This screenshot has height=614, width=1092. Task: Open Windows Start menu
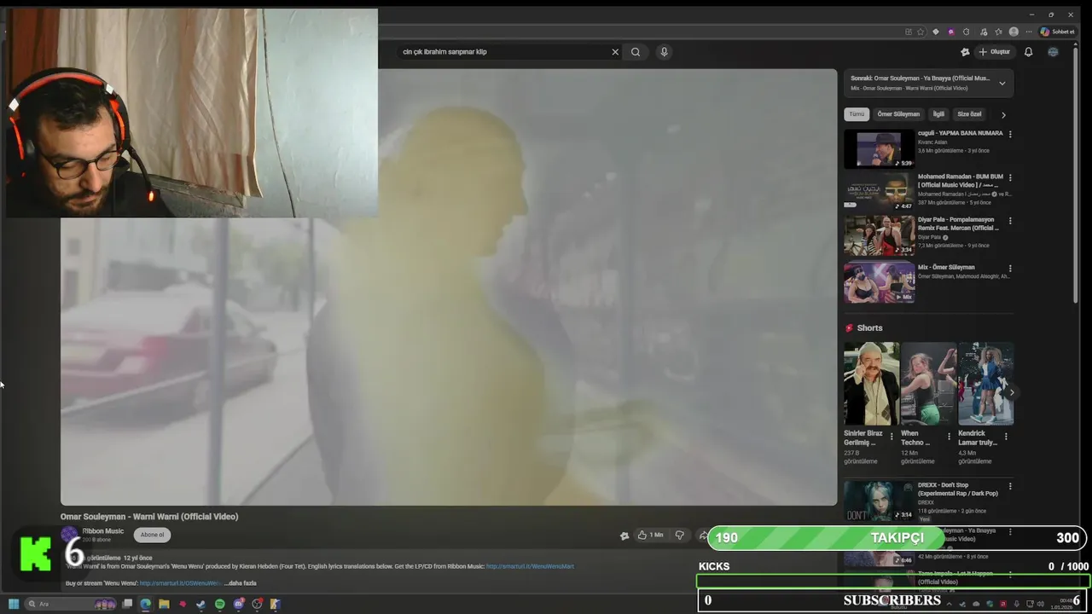[14, 604]
